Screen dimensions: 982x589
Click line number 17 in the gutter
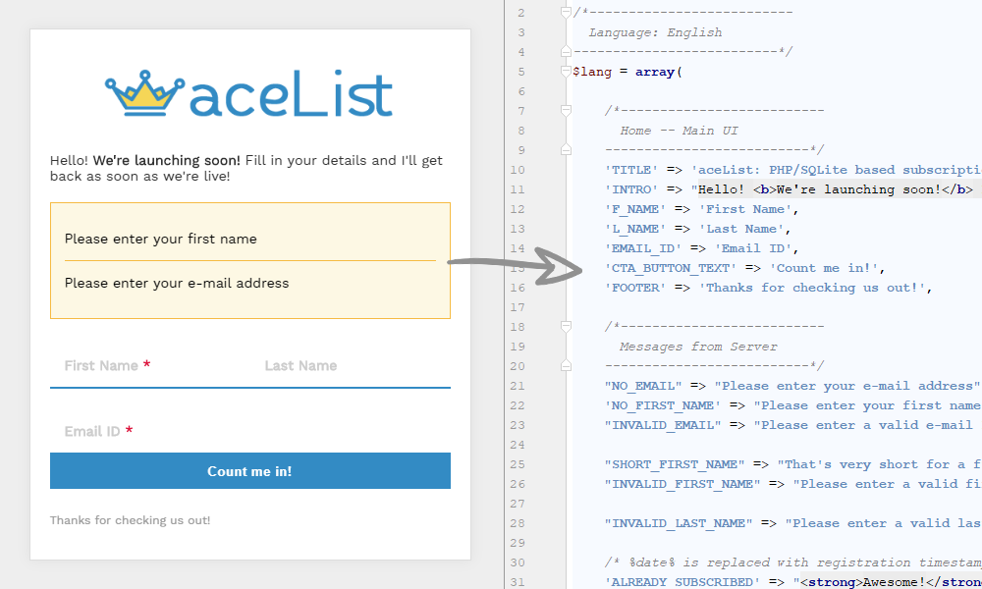coord(518,307)
